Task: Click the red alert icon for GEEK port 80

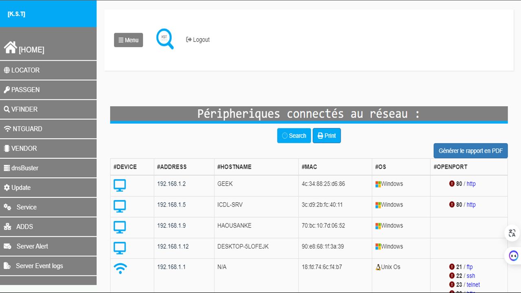Action: click(x=452, y=184)
